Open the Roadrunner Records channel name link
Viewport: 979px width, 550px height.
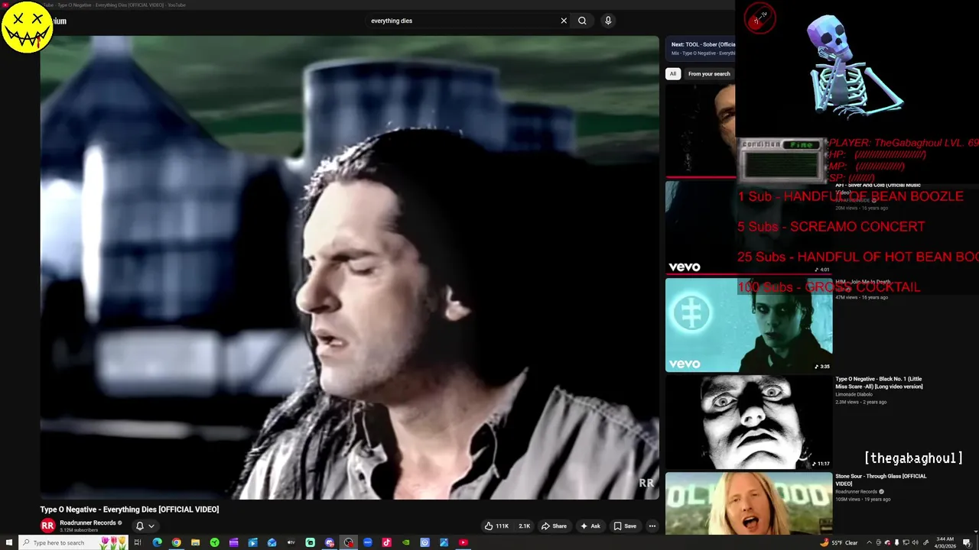coord(88,522)
